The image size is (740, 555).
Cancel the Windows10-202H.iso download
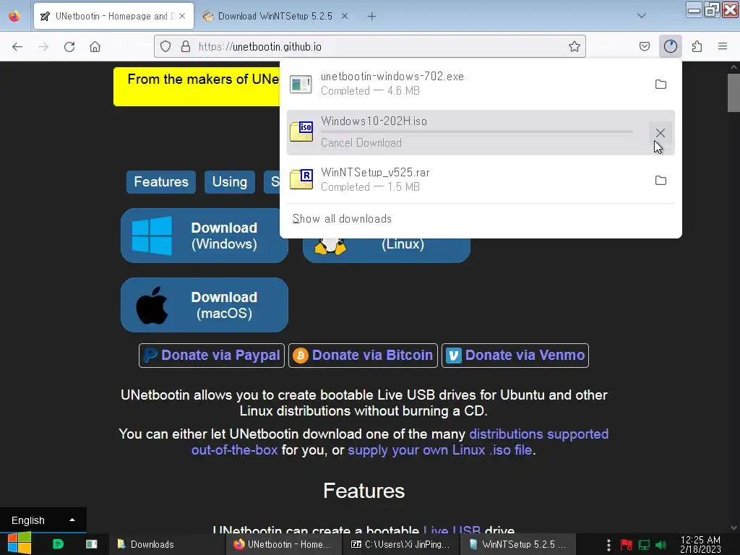(661, 133)
